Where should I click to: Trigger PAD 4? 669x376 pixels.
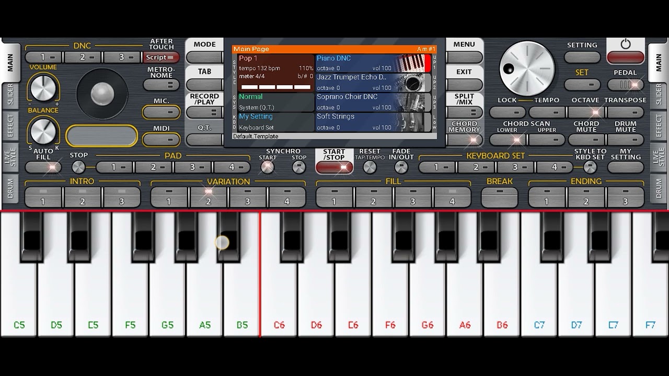233,167
